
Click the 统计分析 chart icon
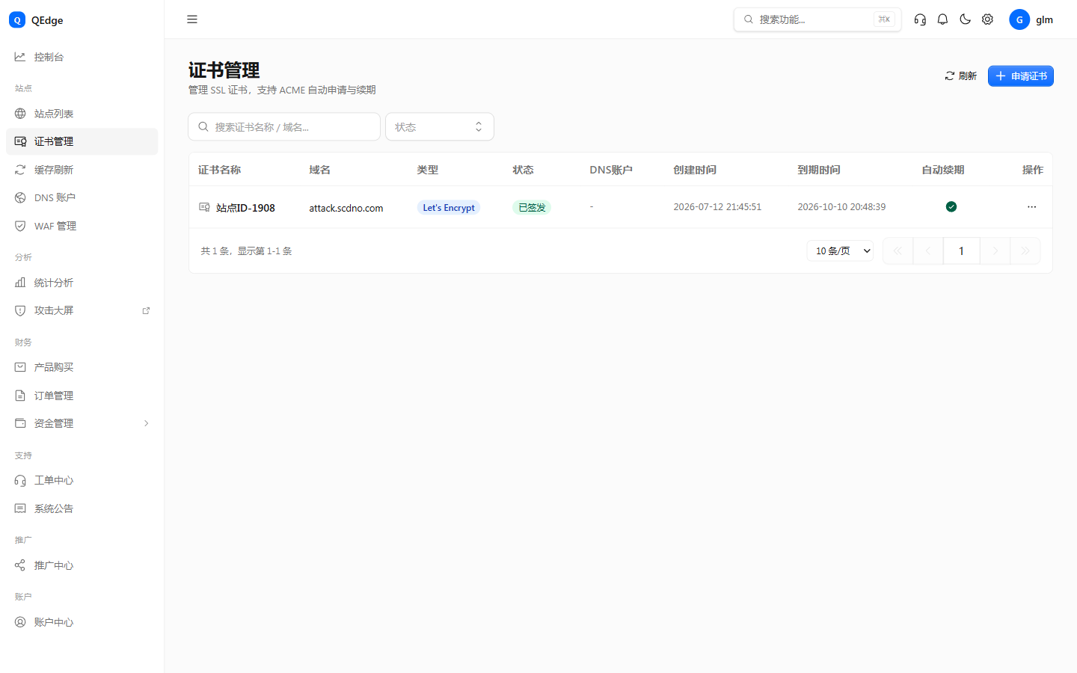(x=20, y=283)
